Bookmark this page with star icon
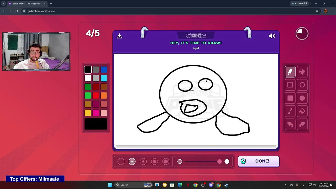Viewport: 336px width, 189px height. pyautogui.click(x=317, y=11)
